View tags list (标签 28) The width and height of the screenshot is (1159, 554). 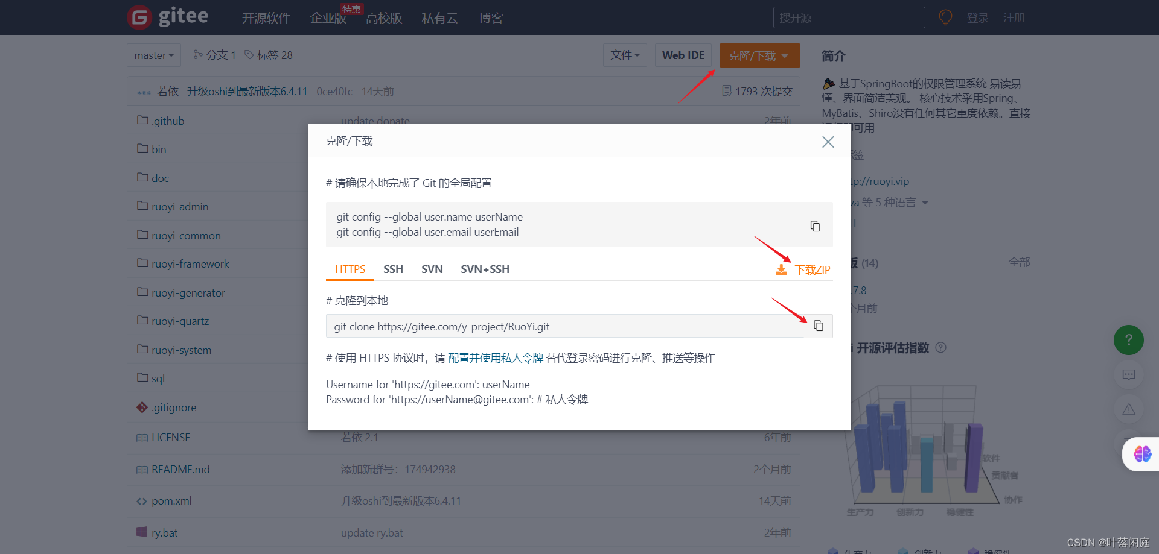coord(269,55)
